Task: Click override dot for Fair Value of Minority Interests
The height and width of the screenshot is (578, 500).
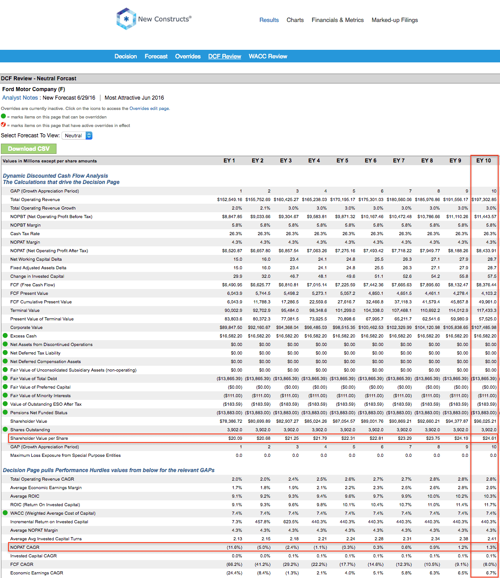Action: tap(5, 395)
